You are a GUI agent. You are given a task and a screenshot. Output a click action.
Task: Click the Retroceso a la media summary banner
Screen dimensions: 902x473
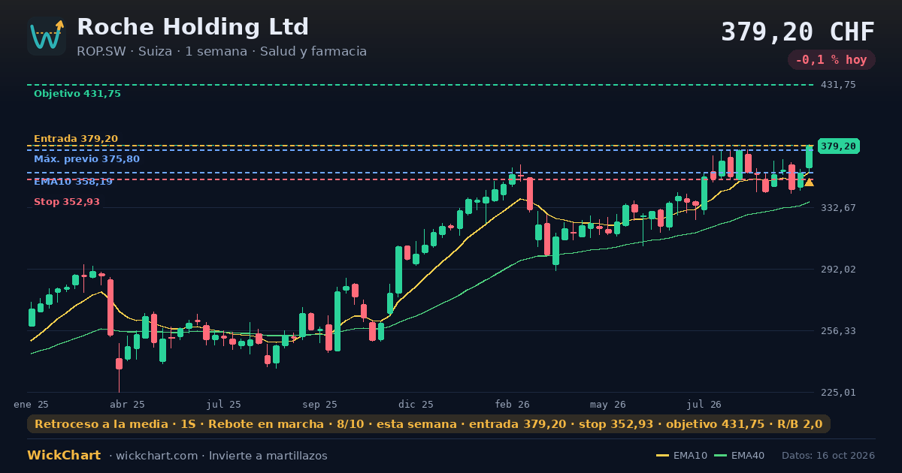tap(428, 424)
